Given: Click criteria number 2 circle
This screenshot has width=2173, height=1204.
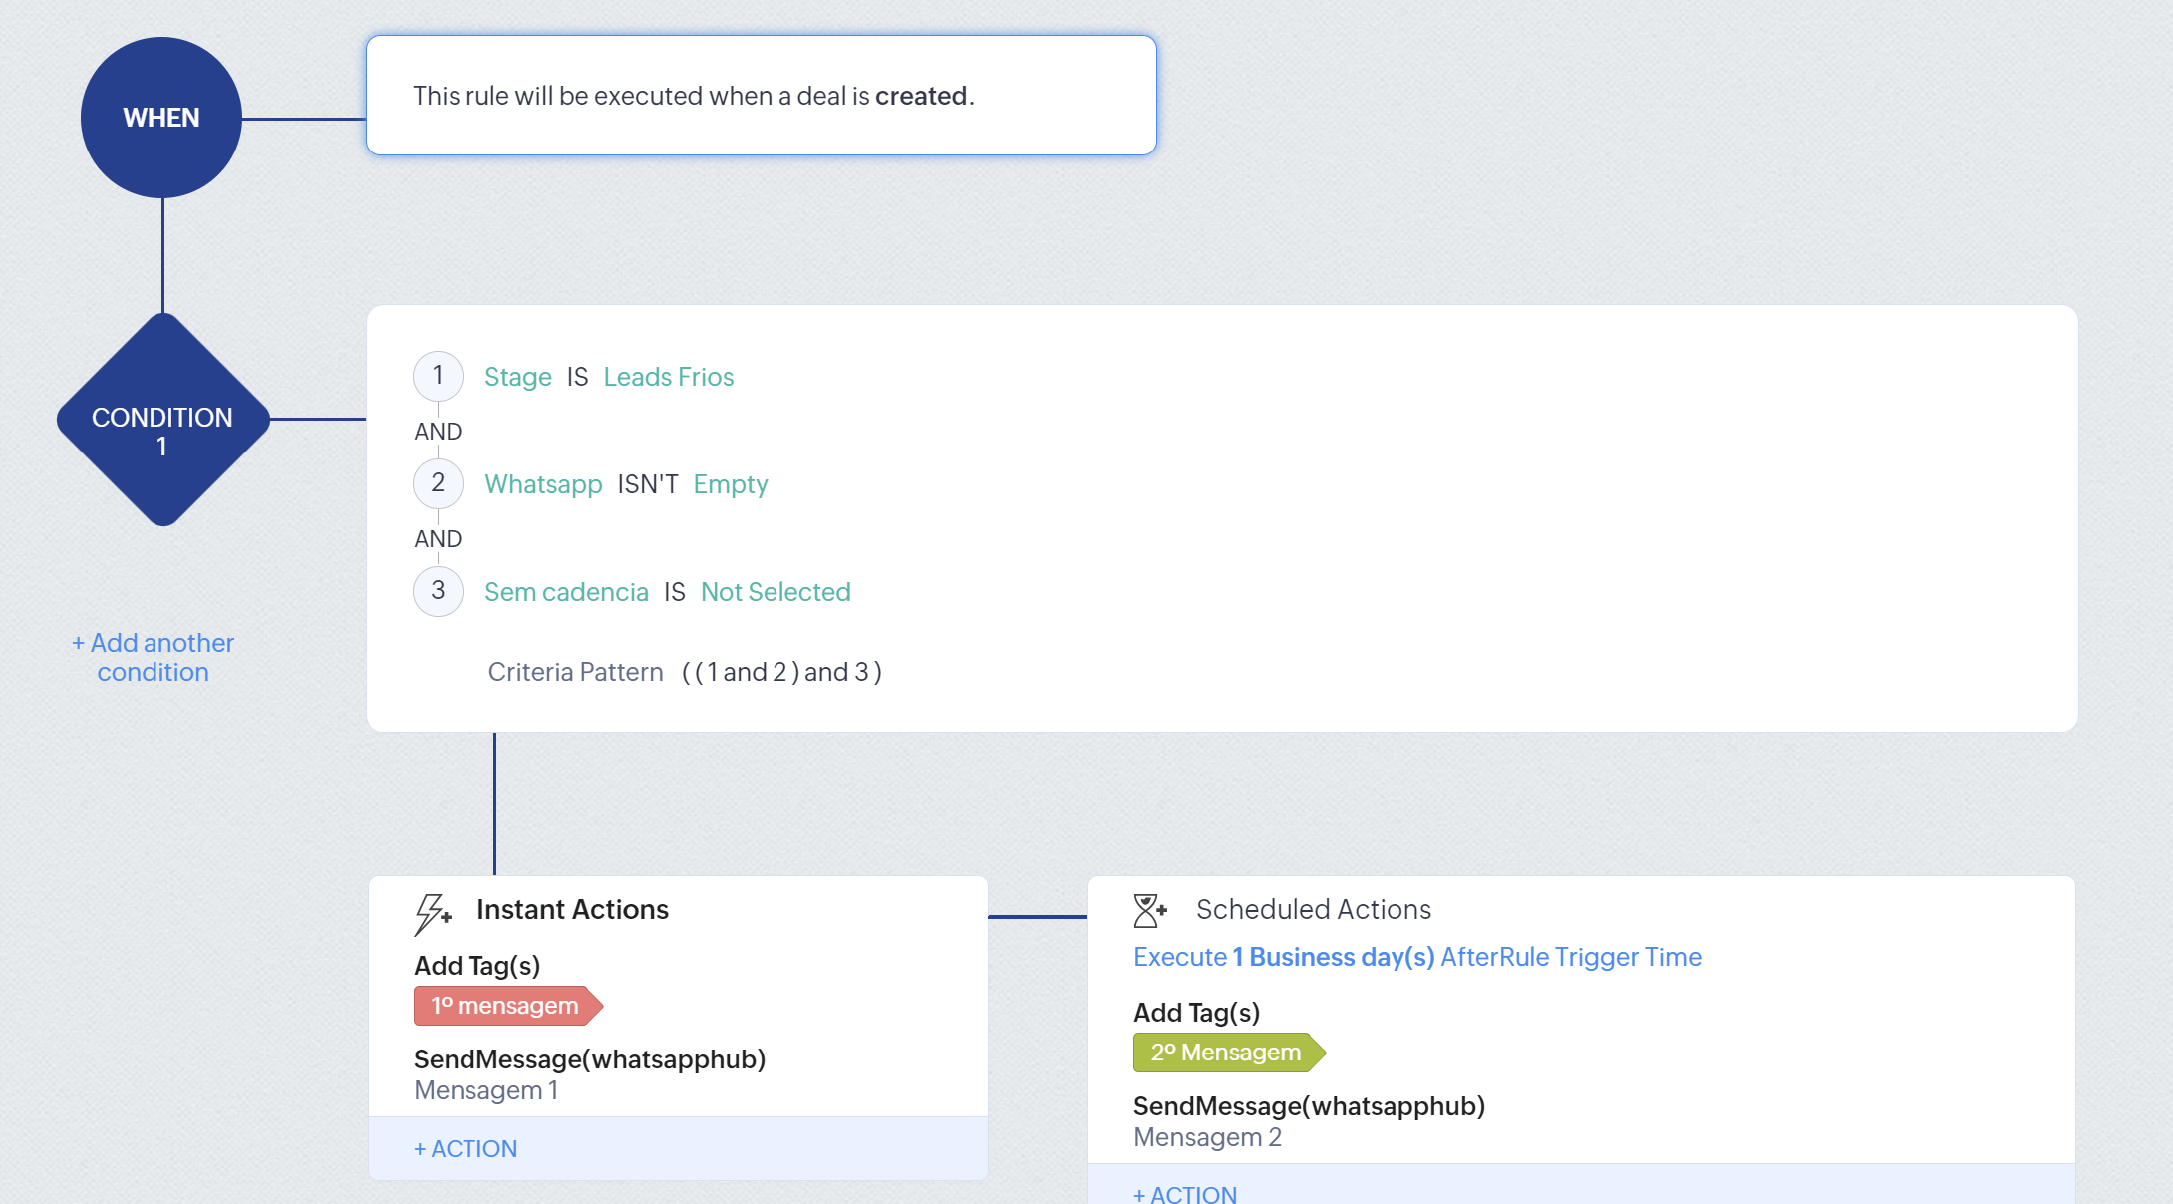Looking at the screenshot, I should (x=438, y=483).
